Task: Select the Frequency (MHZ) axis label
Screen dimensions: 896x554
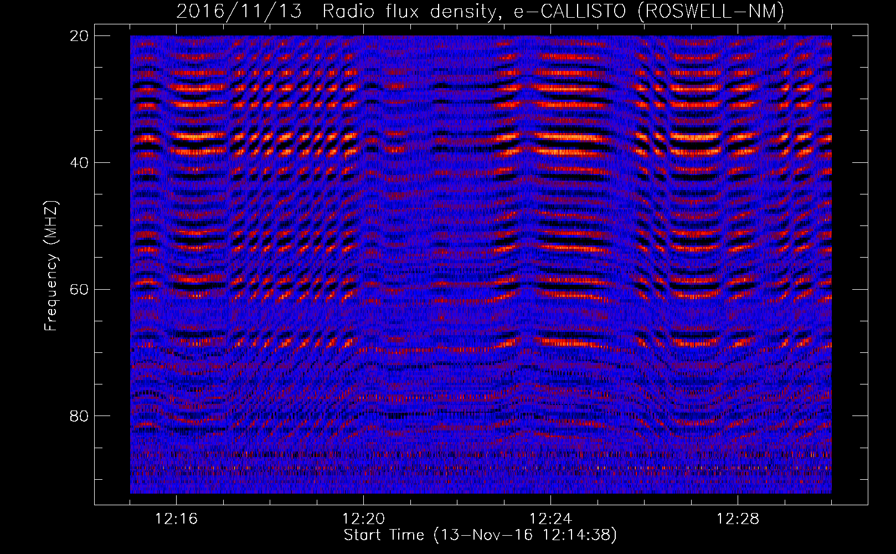Action: [x=51, y=266]
